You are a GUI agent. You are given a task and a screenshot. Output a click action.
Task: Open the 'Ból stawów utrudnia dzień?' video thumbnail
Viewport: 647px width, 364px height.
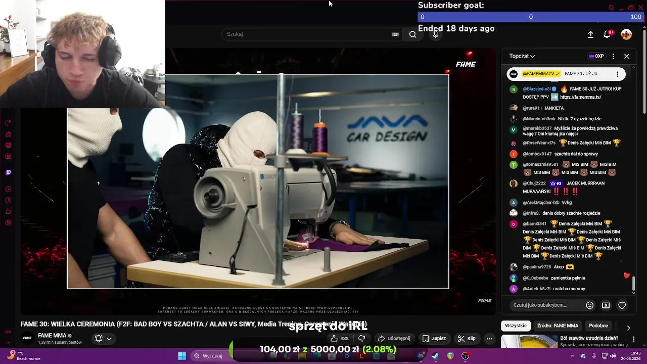pos(529,341)
